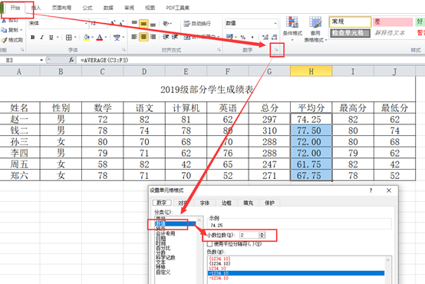This screenshot has width=425, height=284.
Task: Toggle italic formatting
Action: [x=41, y=38]
